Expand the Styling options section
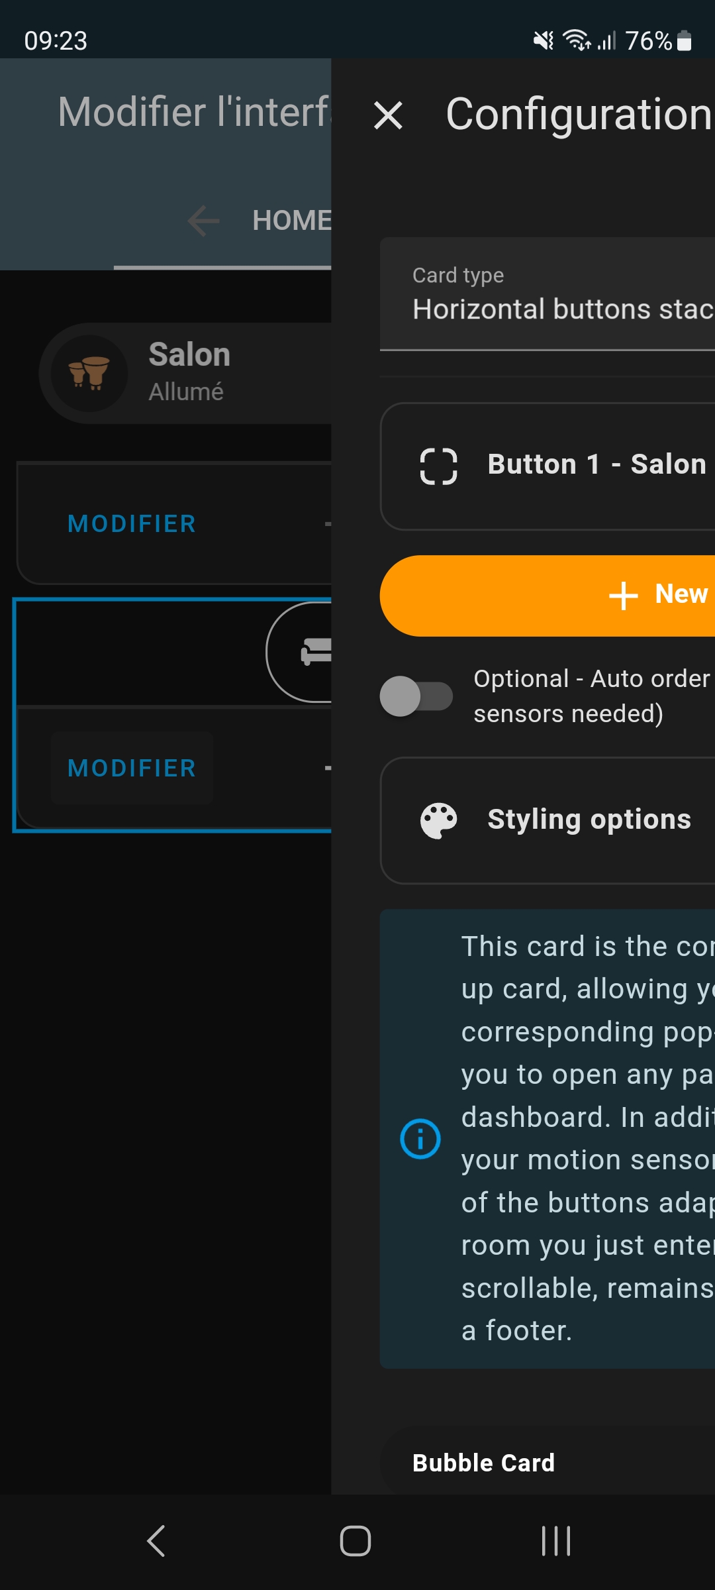This screenshot has height=1590, width=715. tap(548, 821)
